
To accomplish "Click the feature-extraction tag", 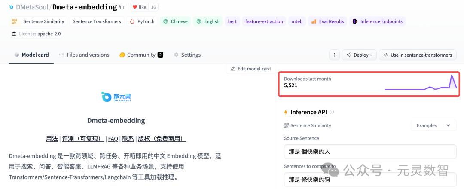I will tap(264, 21).
